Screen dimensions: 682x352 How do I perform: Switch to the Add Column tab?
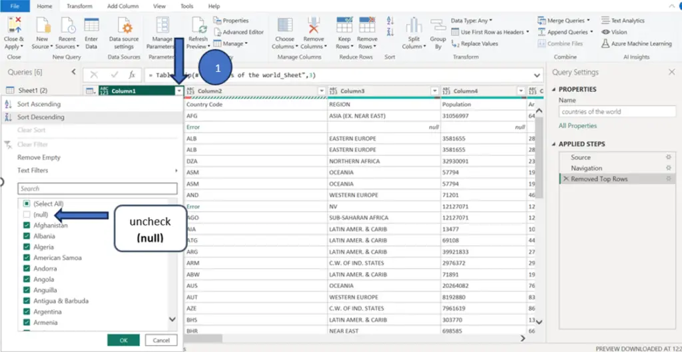coord(123,6)
